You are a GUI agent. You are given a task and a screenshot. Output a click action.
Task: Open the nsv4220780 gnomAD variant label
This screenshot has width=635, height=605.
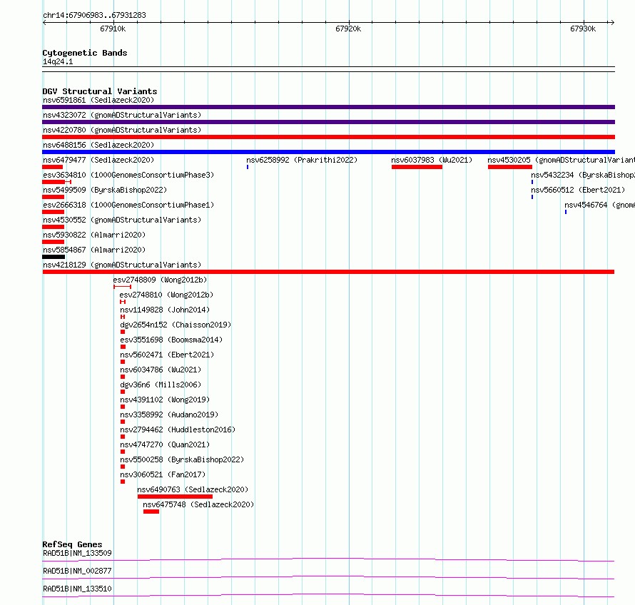122,130
